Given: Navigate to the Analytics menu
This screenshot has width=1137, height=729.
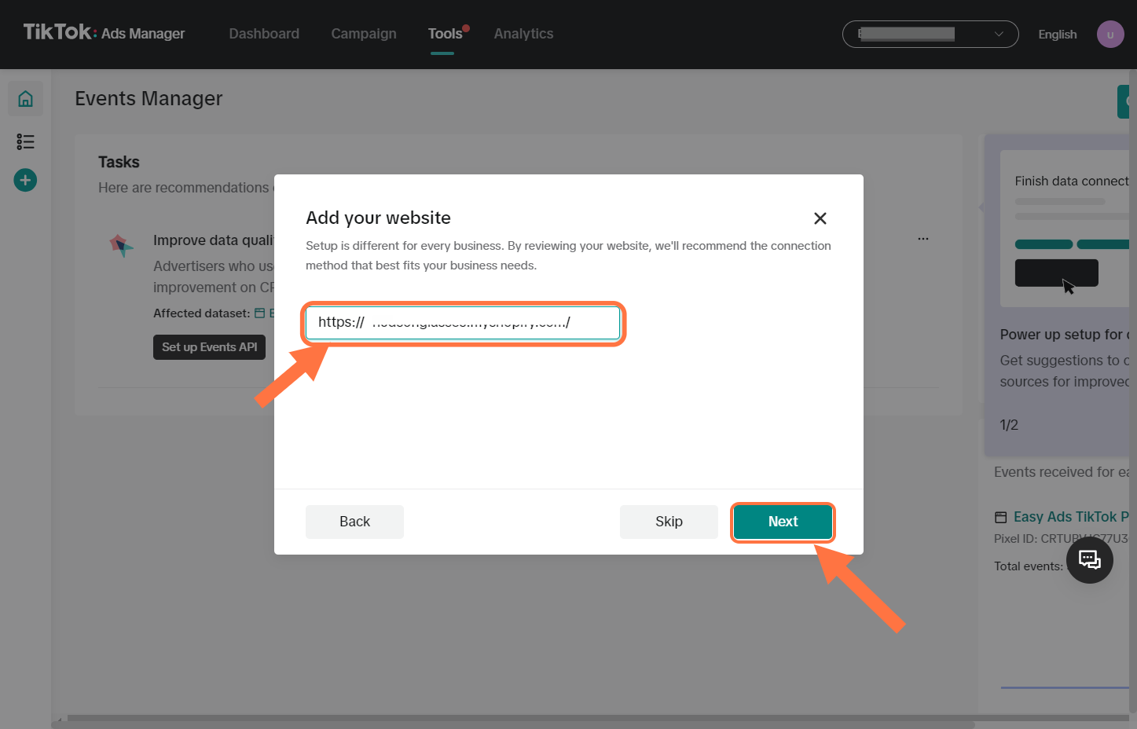Looking at the screenshot, I should 523,34.
